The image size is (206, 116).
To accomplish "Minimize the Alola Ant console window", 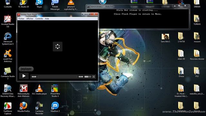I will (x=174, y=6).
